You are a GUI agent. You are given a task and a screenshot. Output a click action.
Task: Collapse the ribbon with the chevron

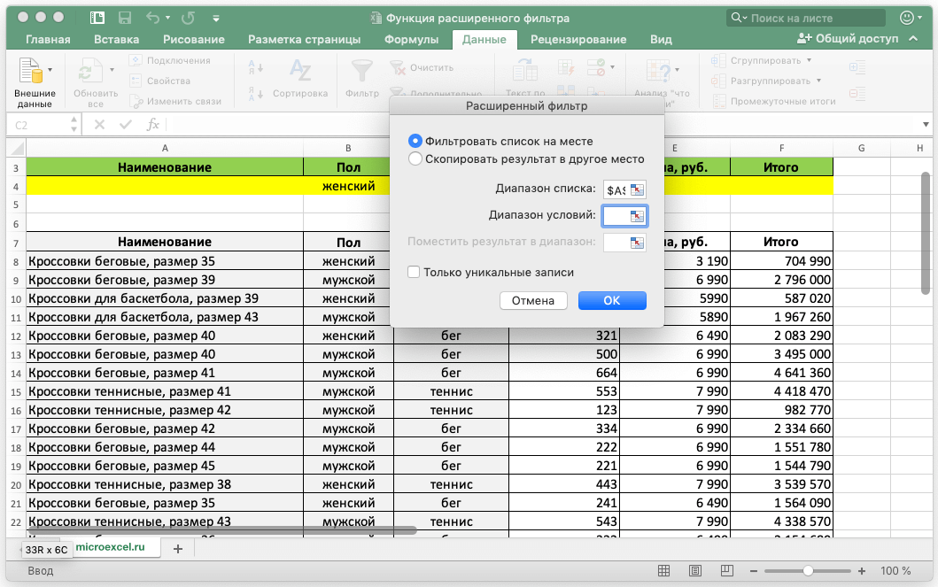point(913,38)
